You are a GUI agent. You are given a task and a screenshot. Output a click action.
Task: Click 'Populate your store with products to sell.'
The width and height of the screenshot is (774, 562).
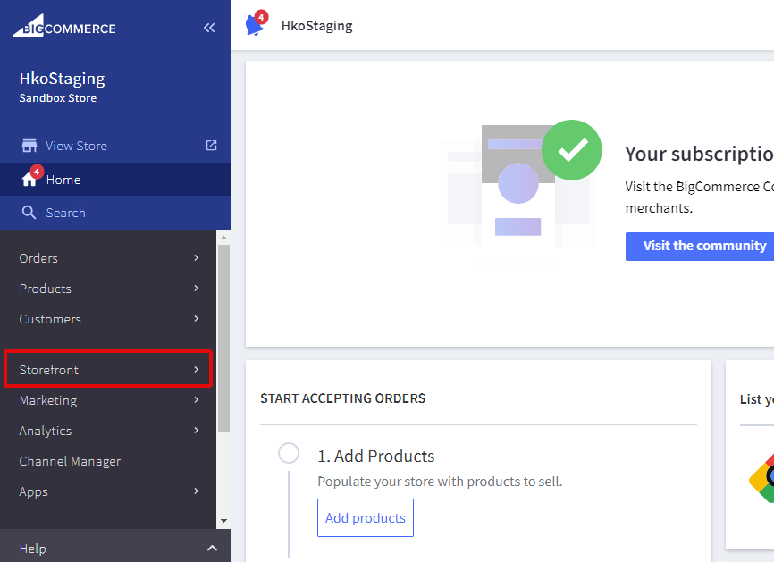coord(440,482)
